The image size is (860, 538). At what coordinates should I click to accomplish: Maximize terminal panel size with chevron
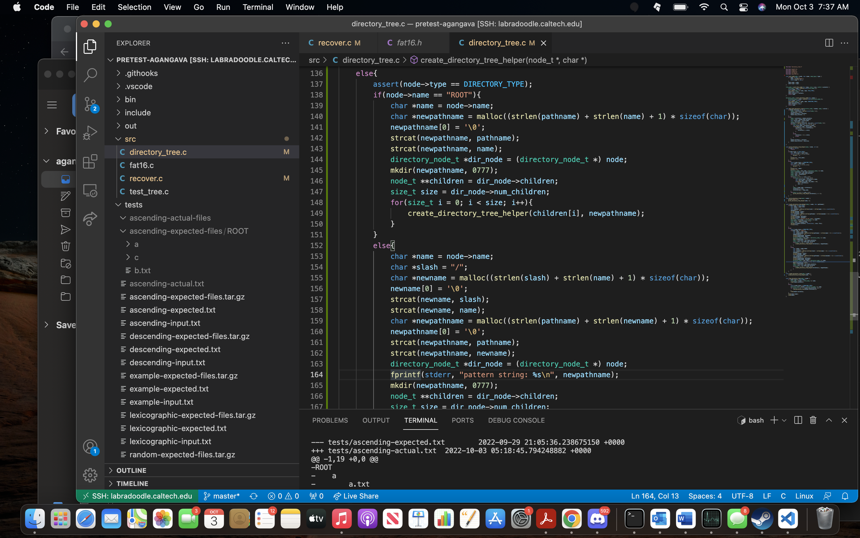click(x=829, y=420)
